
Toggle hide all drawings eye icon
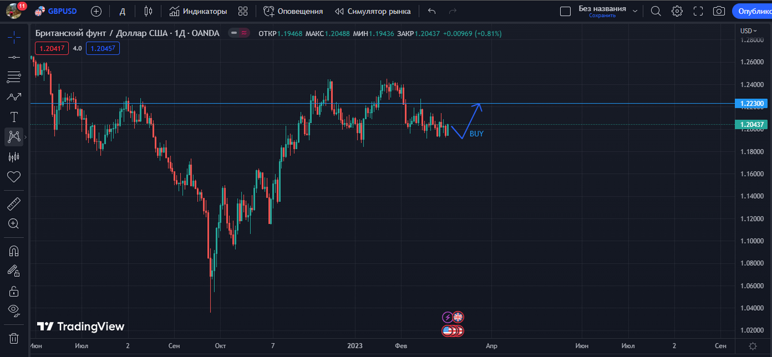[x=14, y=311]
